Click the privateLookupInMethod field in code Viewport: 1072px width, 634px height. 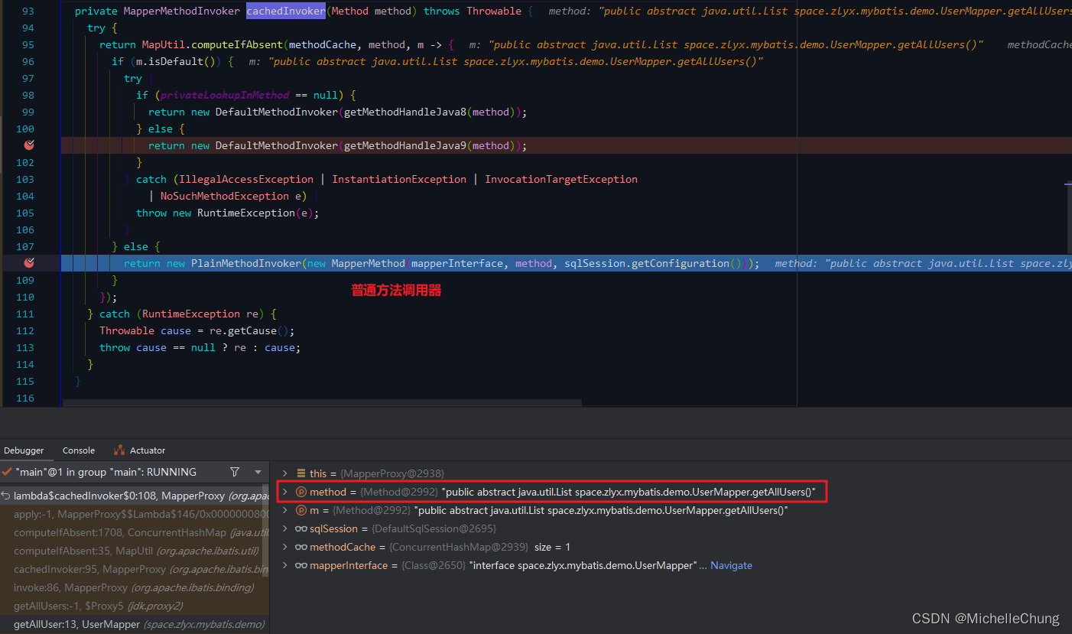[225, 95]
